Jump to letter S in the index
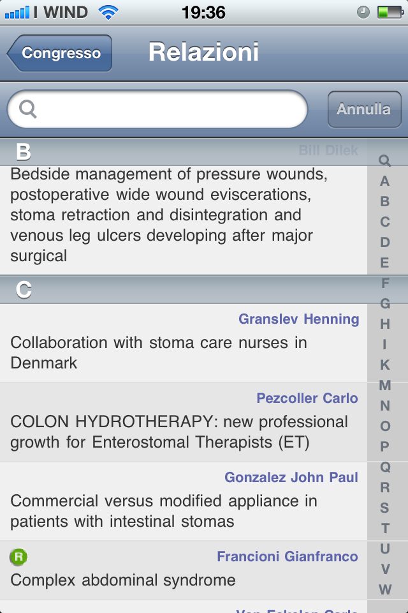The width and height of the screenshot is (408, 613). coord(384,508)
